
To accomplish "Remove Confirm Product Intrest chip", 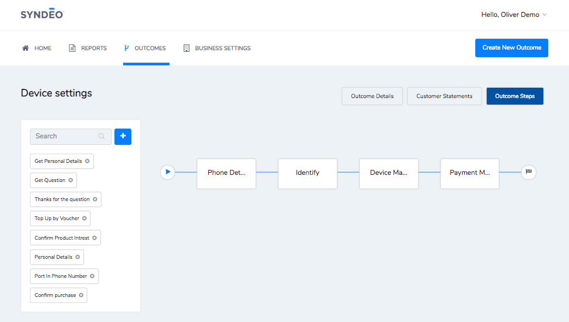I will coord(94,238).
